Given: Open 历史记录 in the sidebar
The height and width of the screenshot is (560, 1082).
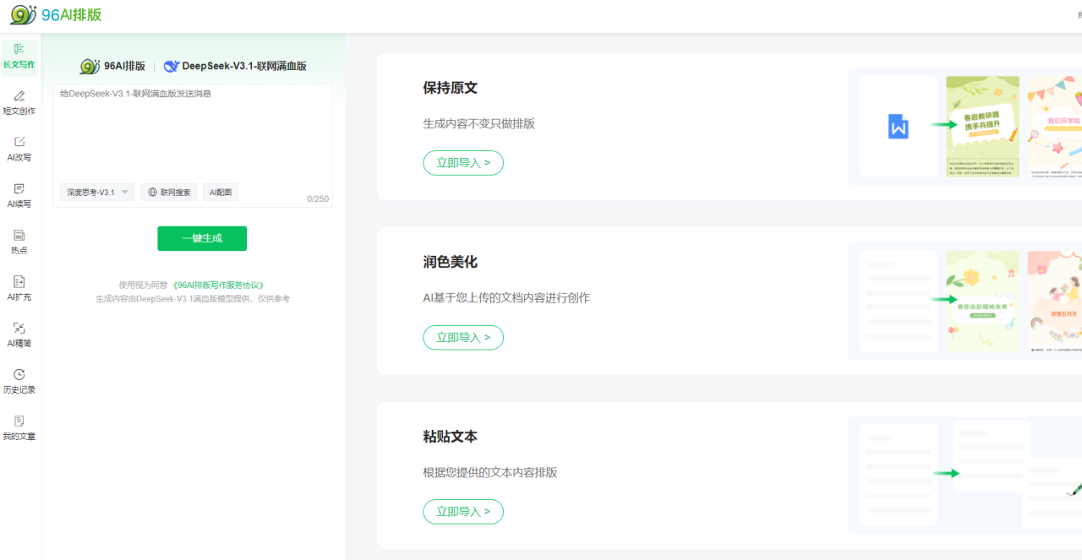Looking at the screenshot, I should [x=19, y=381].
